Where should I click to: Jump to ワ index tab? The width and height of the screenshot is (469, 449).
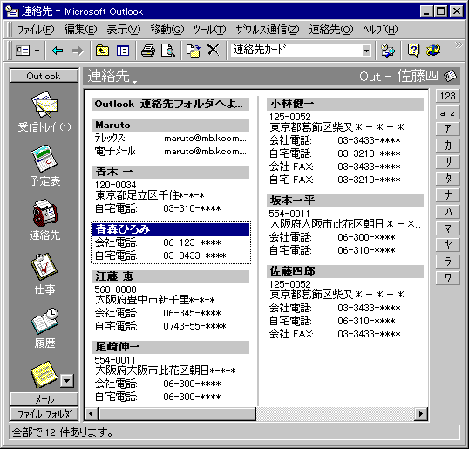(447, 278)
